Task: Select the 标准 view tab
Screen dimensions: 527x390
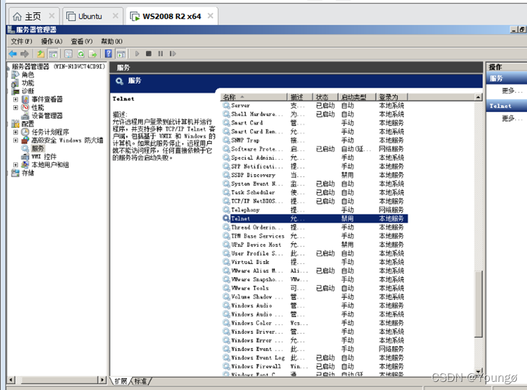Action: [141, 381]
